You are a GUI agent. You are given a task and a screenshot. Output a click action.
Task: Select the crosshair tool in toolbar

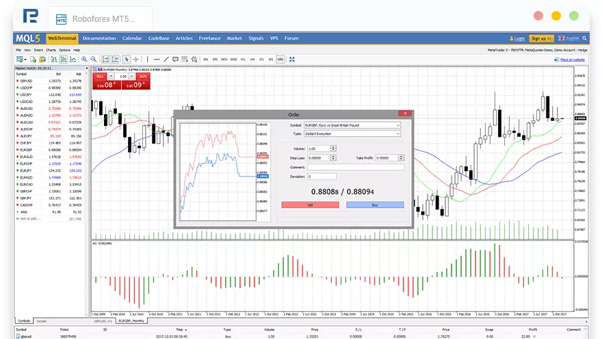(x=136, y=59)
